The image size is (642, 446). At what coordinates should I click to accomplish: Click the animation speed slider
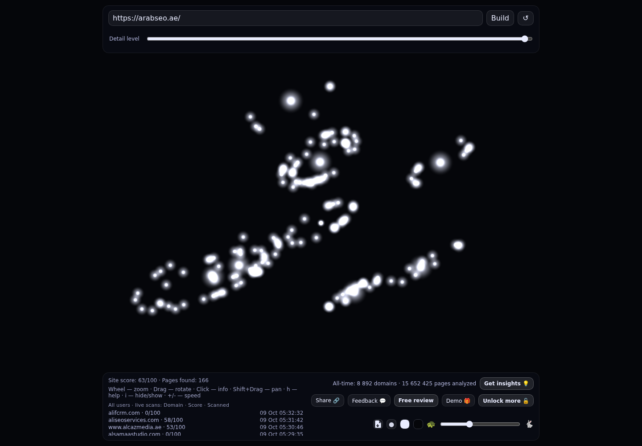click(x=480, y=424)
